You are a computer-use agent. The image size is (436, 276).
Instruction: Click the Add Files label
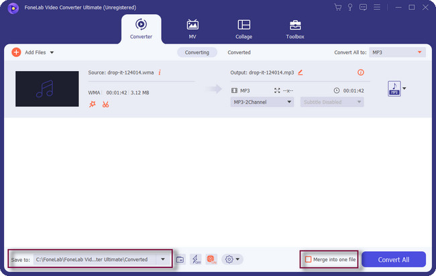click(36, 52)
